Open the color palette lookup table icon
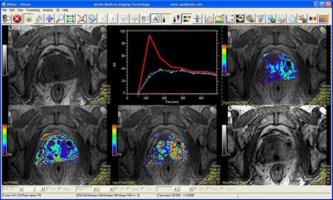Viewport: 333px width, 200px height. (x=186, y=18)
